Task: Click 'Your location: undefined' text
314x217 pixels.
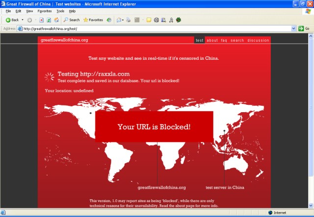Action: 69,91
